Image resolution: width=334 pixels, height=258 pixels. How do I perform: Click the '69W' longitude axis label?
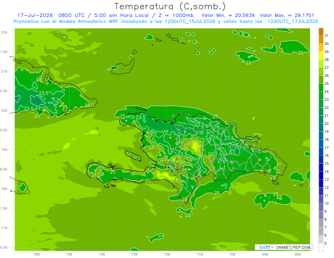tap(265, 254)
